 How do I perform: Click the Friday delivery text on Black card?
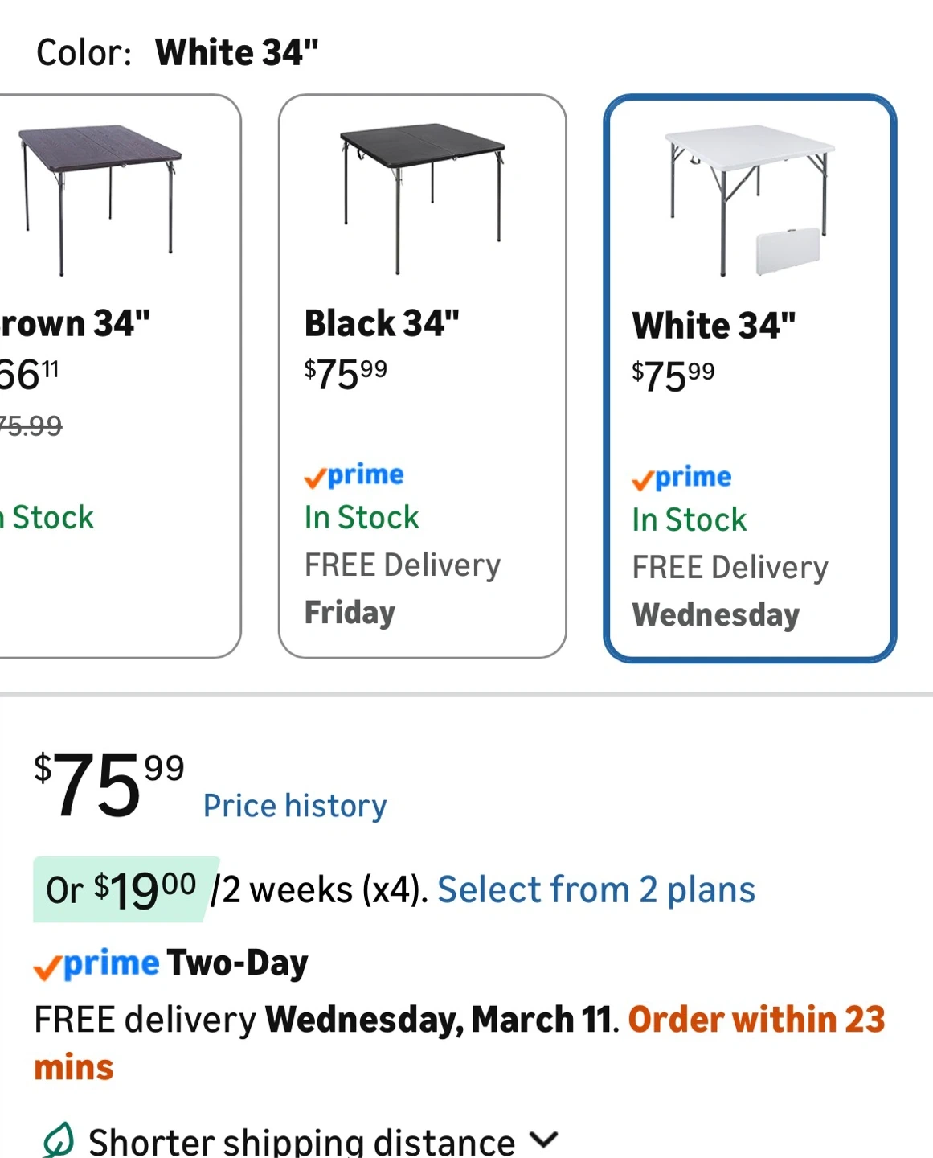coord(350,613)
